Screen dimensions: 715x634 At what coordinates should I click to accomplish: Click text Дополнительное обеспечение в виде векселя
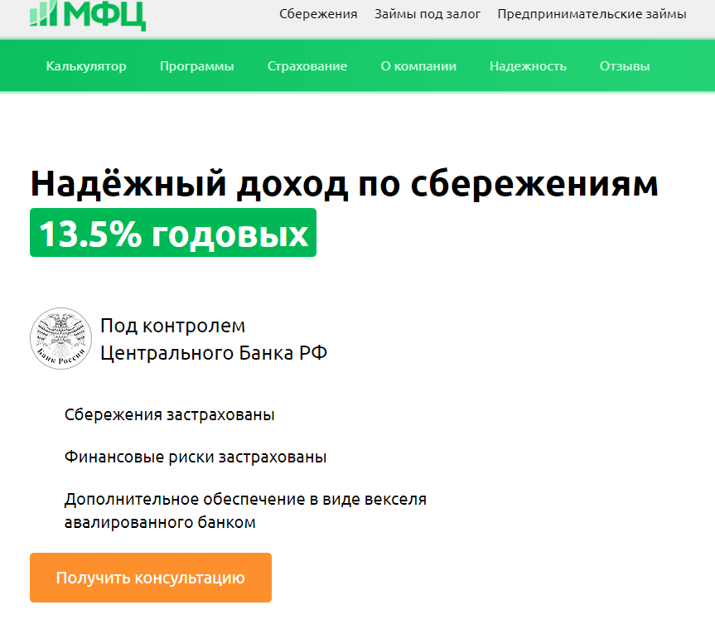click(245, 499)
